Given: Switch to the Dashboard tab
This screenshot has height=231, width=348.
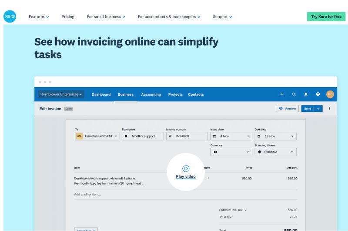Looking at the screenshot, I should [x=101, y=94].
